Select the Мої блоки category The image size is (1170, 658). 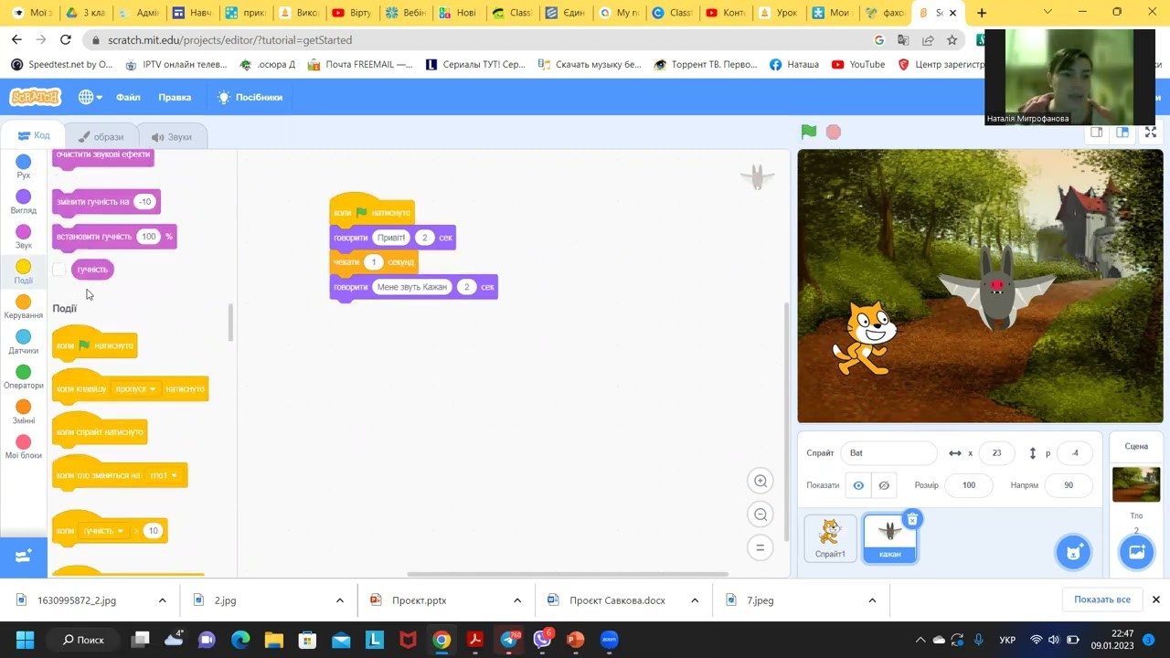click(24, 448)
